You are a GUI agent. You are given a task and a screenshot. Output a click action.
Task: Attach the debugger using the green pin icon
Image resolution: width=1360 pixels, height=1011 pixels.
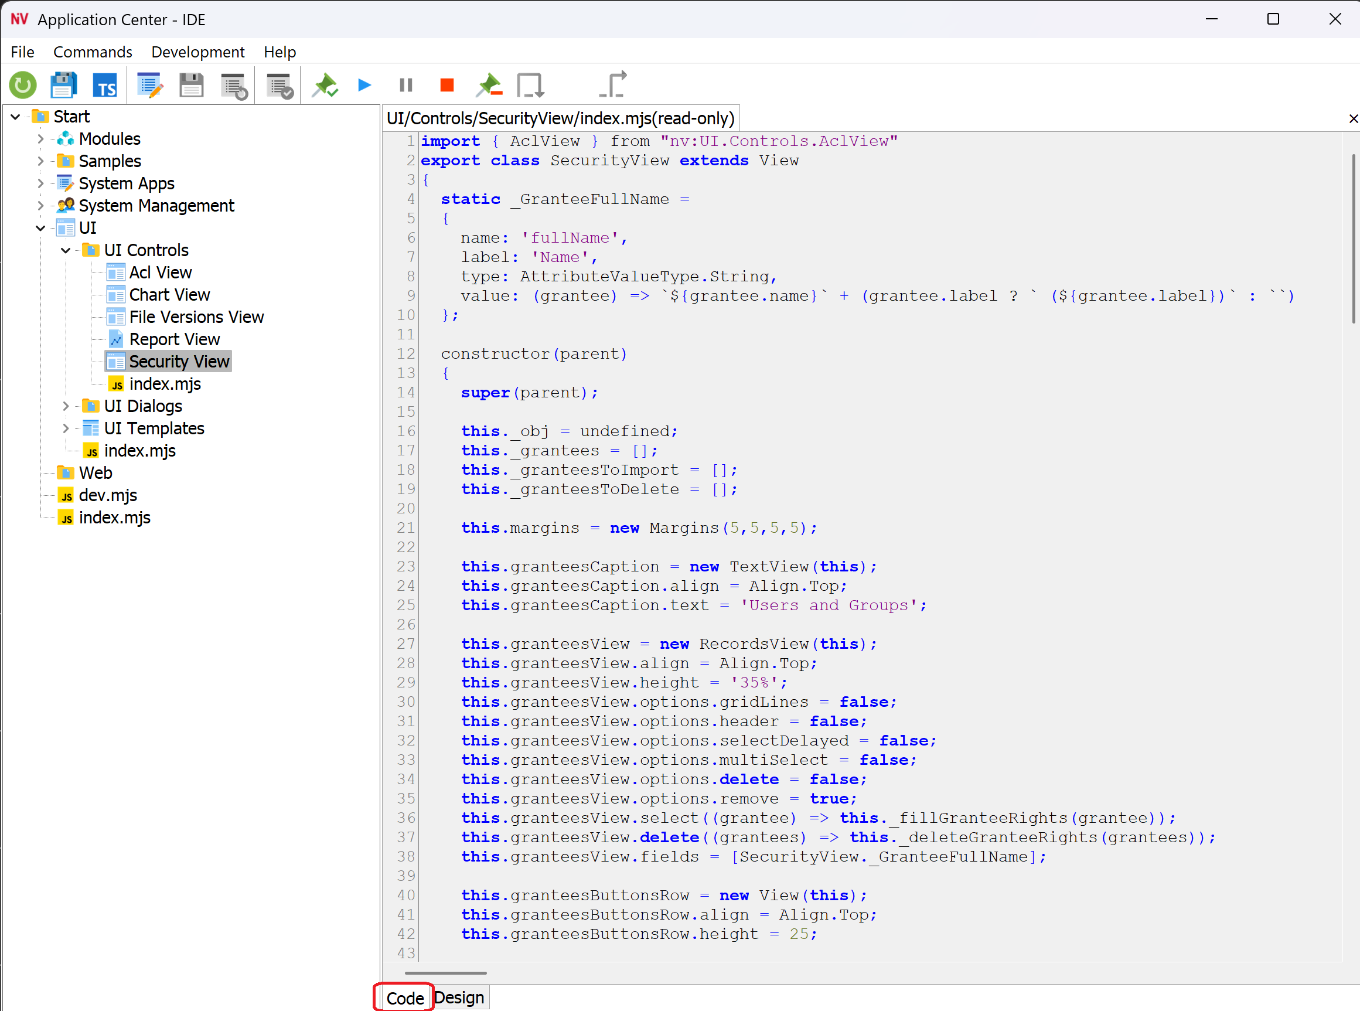[x=325, y=85]
